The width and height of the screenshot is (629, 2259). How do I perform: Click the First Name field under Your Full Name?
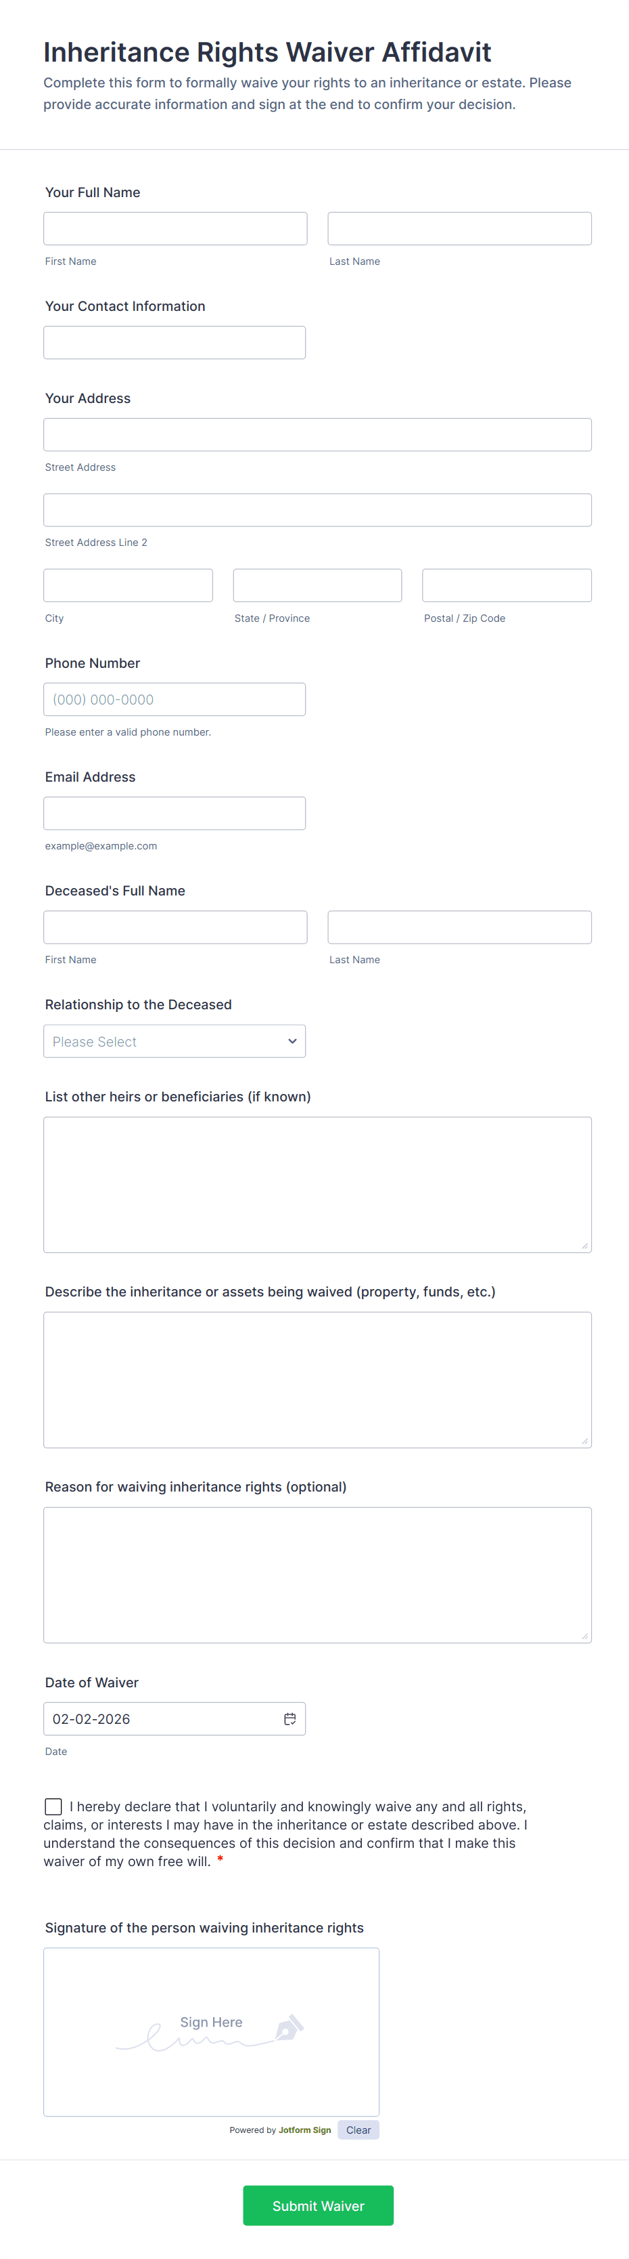point(174,228)
